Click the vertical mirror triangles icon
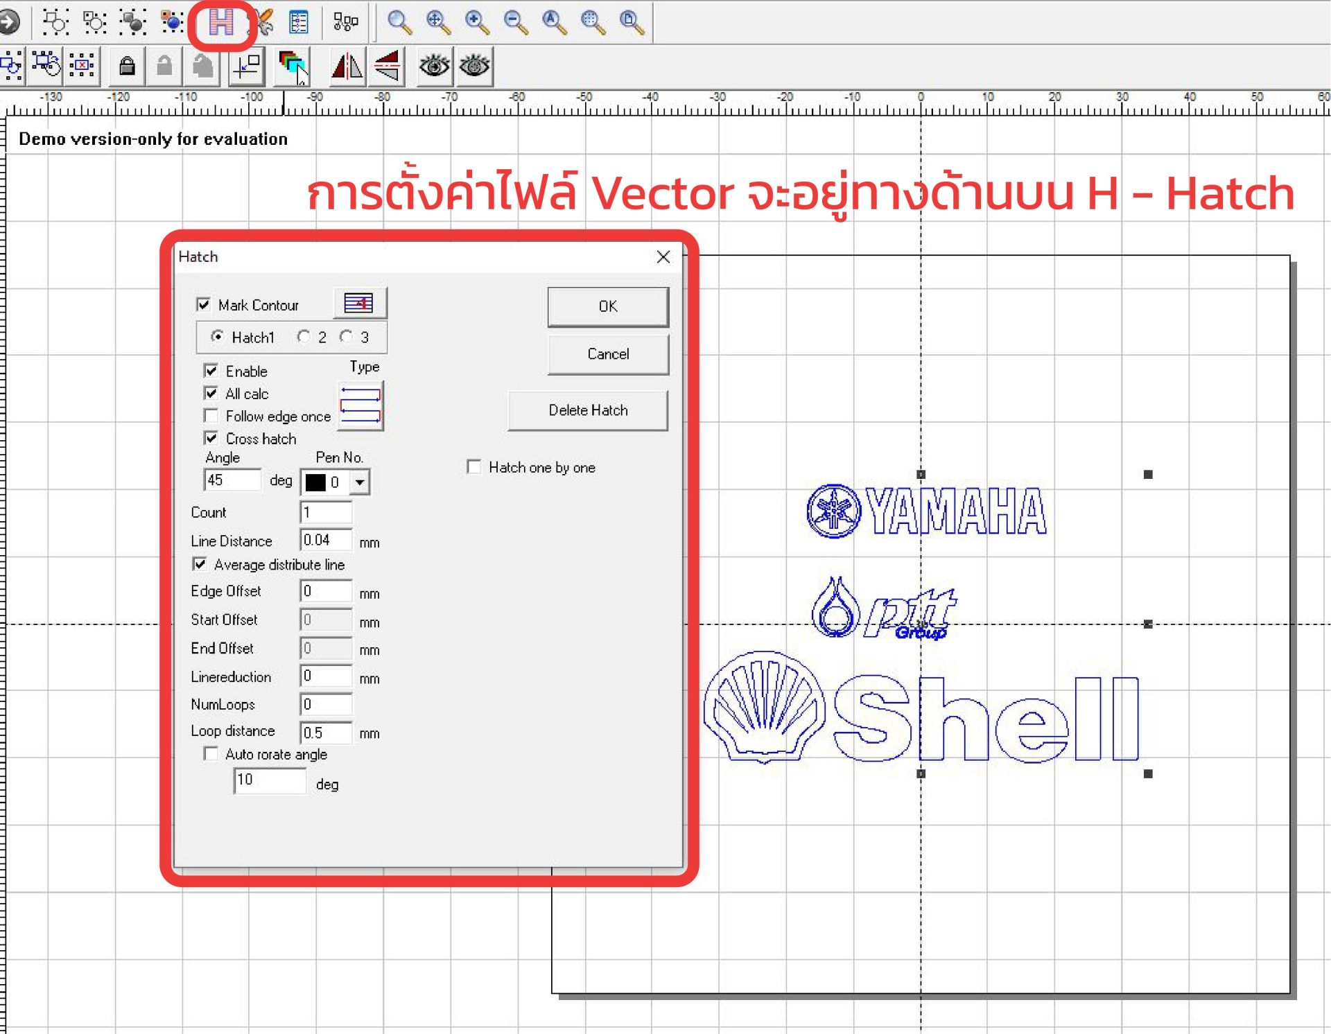Viewport: 1331px width, 1034px height. 386,66
